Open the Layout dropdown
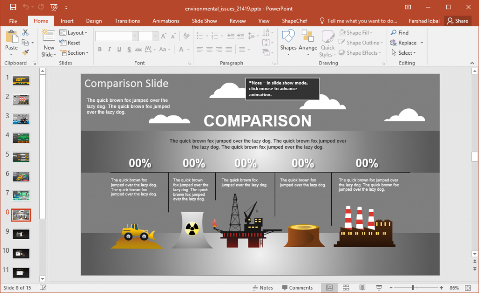The width and height of the screenshot is (479, 293). 74,32
